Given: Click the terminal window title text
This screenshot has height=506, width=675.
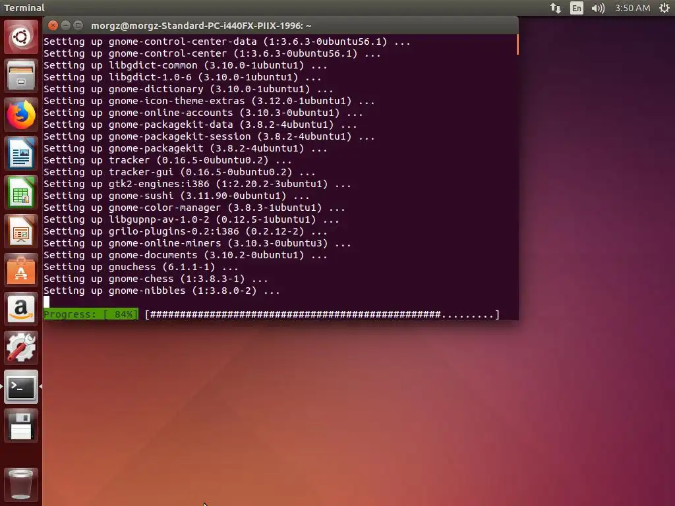Looking at the screenshot, I should pyautogui.click(x=201, y=26).
